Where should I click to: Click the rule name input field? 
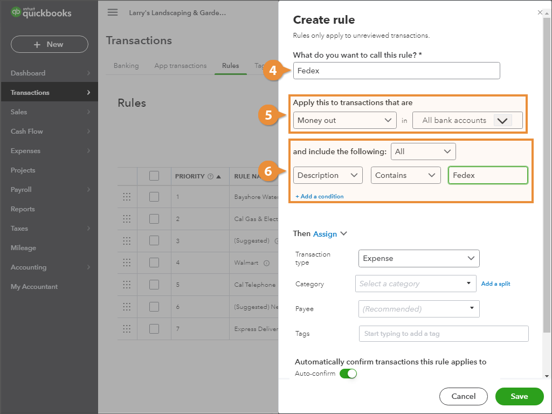396,71
